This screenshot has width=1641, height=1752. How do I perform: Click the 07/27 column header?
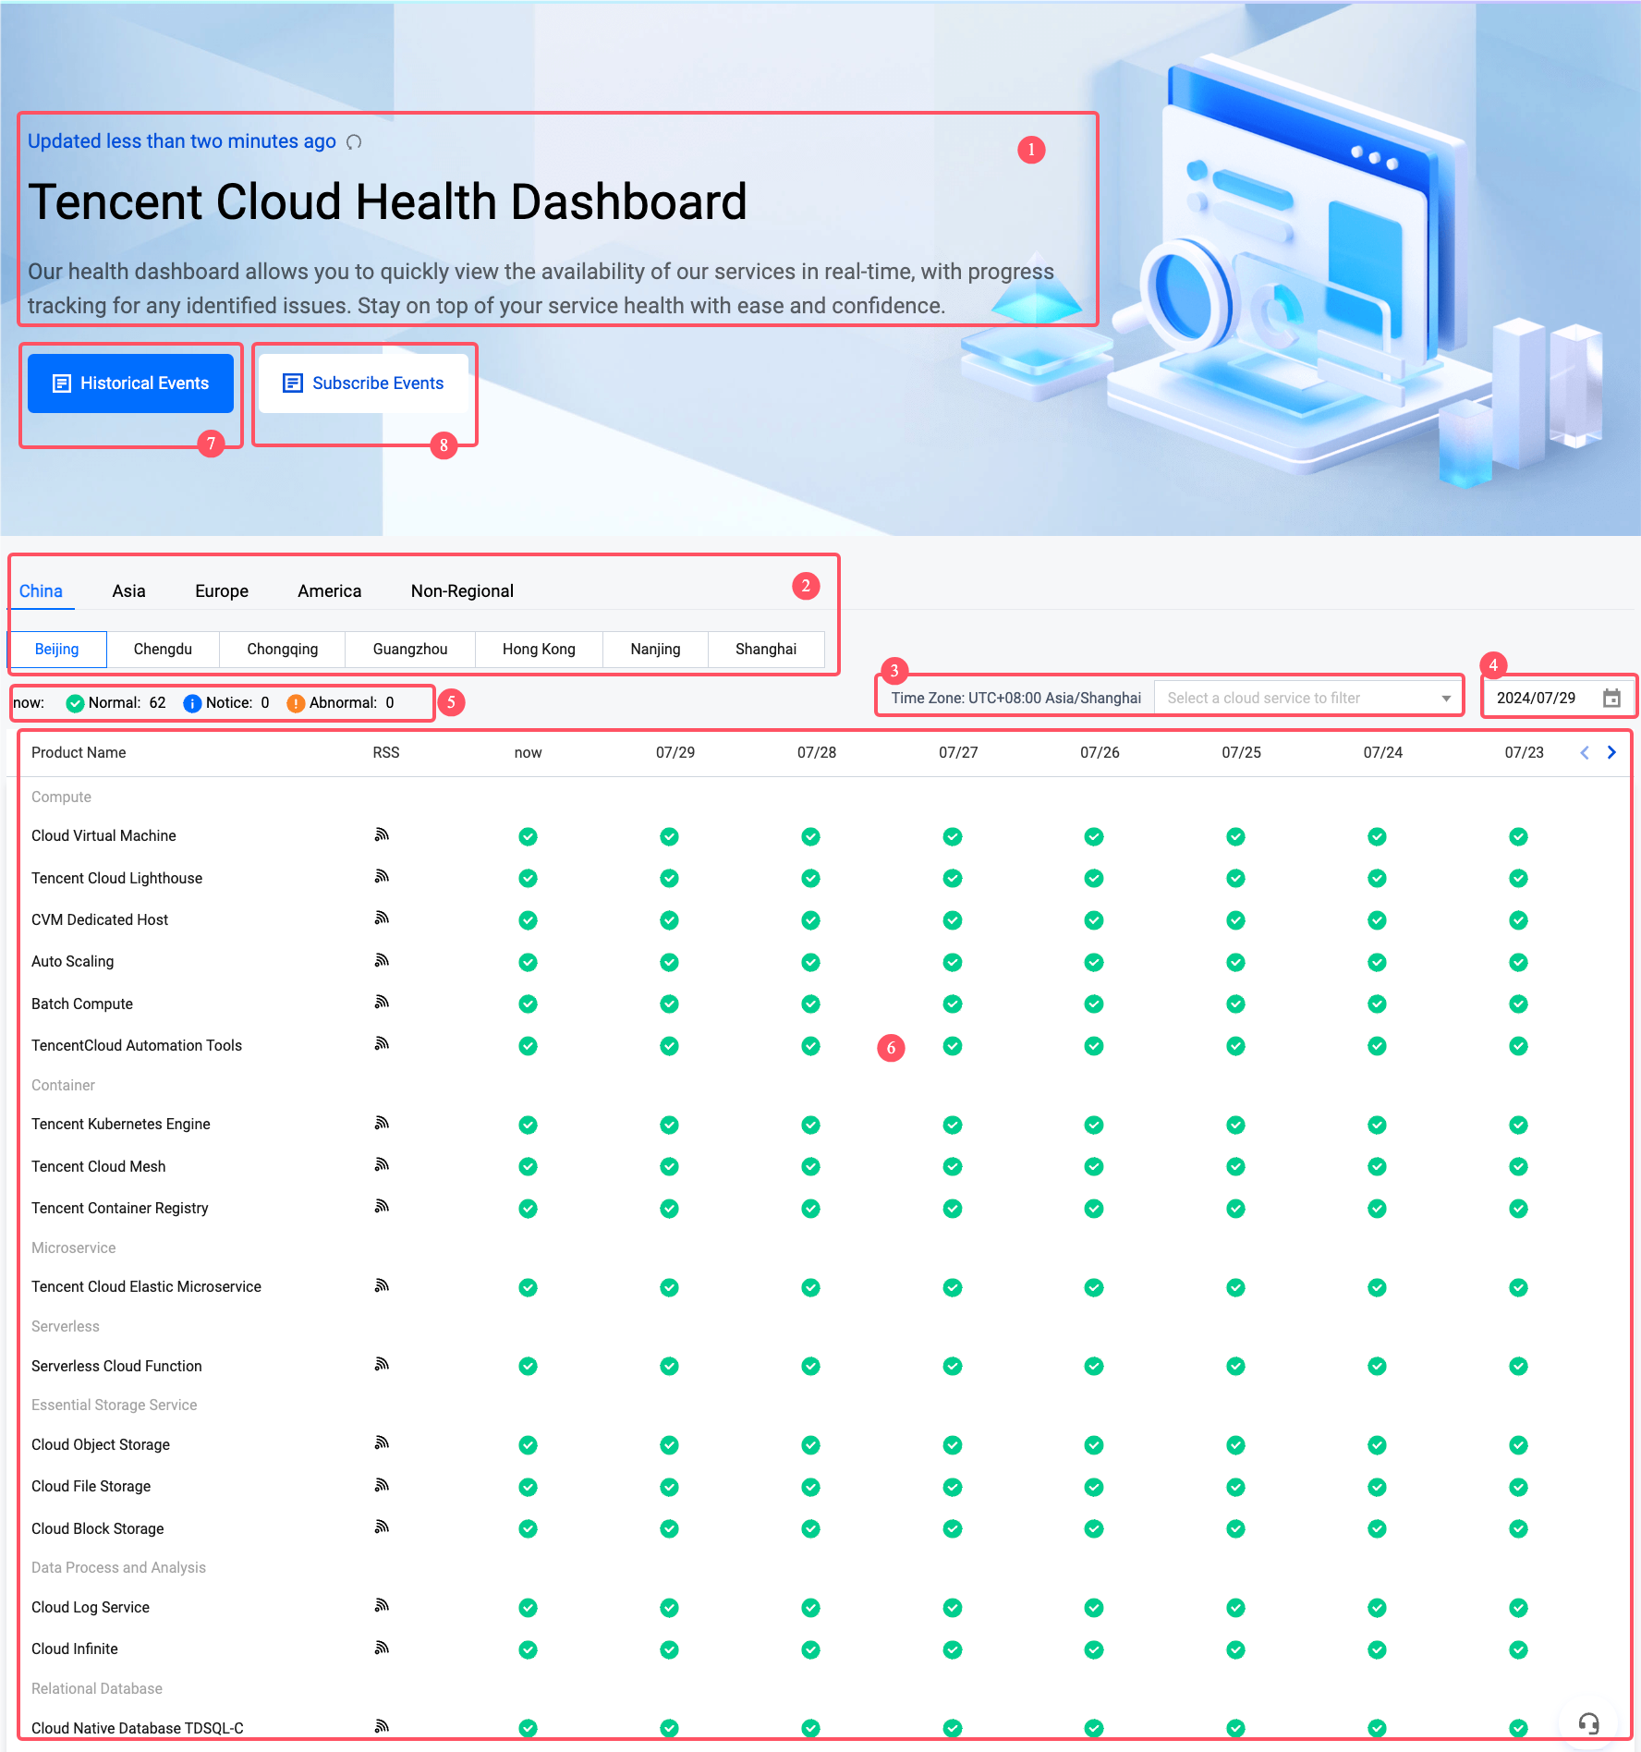958,753
